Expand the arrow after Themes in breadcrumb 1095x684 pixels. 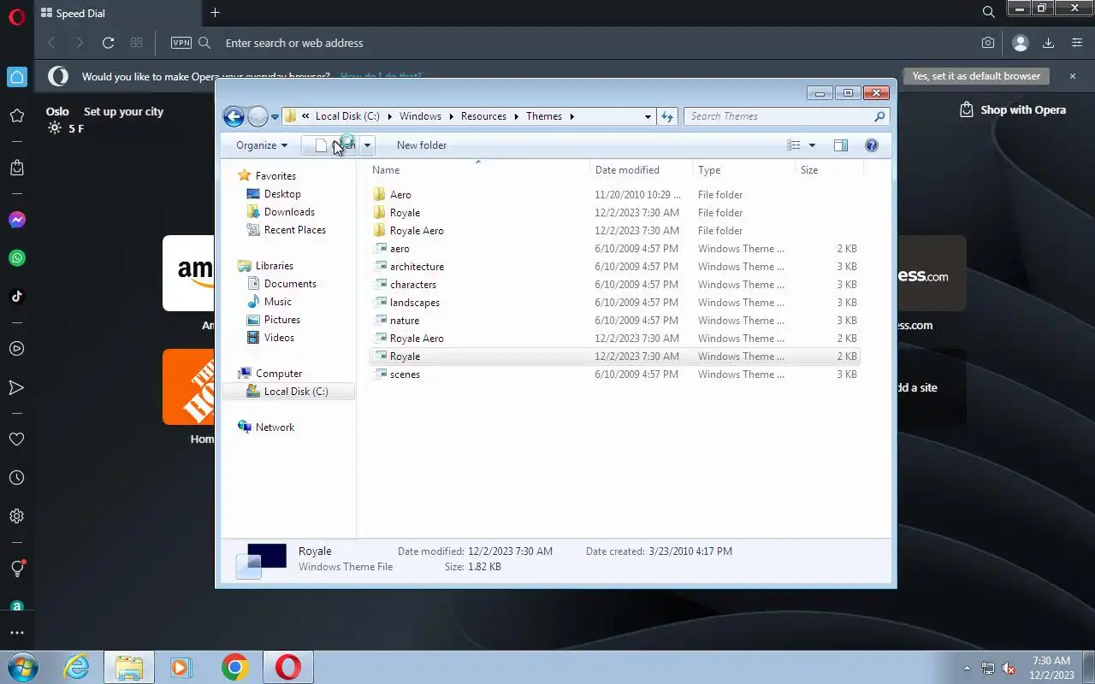coord(571,116)
